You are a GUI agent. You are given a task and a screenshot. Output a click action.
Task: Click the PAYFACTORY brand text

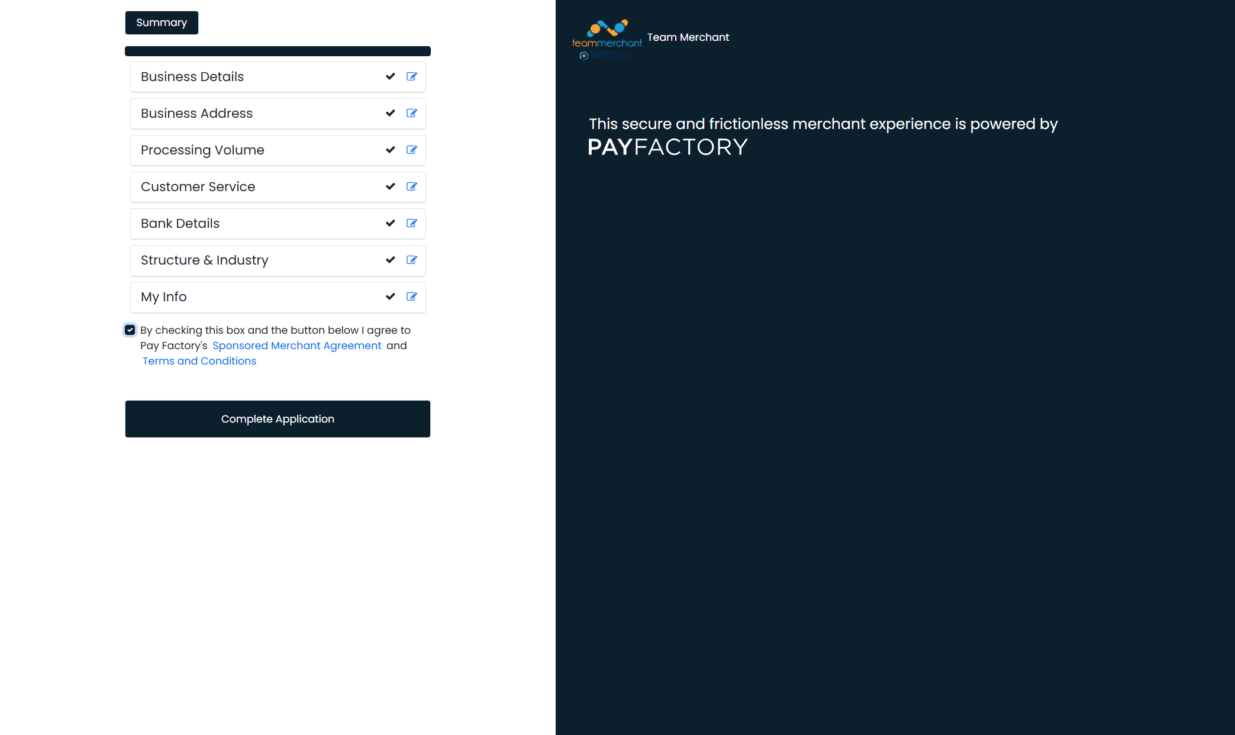coord(668,147)
